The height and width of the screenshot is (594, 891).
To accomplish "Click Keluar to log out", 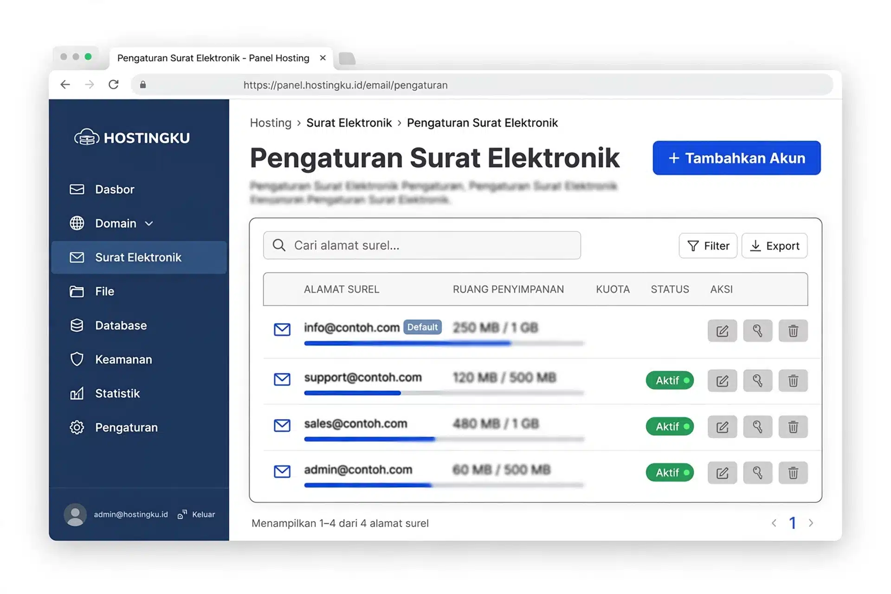I will click(x=196, y=515).
